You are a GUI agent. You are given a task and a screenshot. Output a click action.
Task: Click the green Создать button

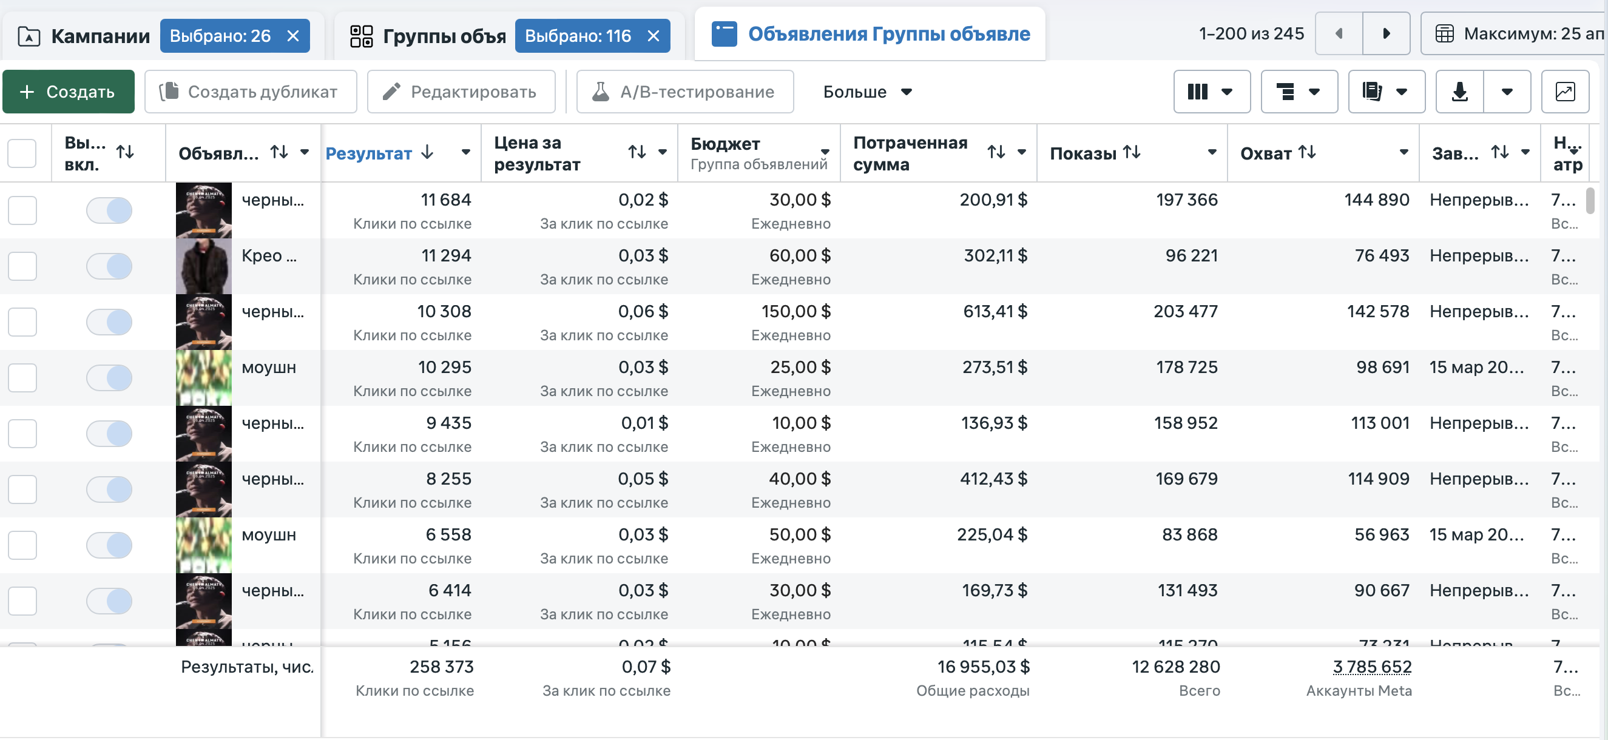coord(68,92)
